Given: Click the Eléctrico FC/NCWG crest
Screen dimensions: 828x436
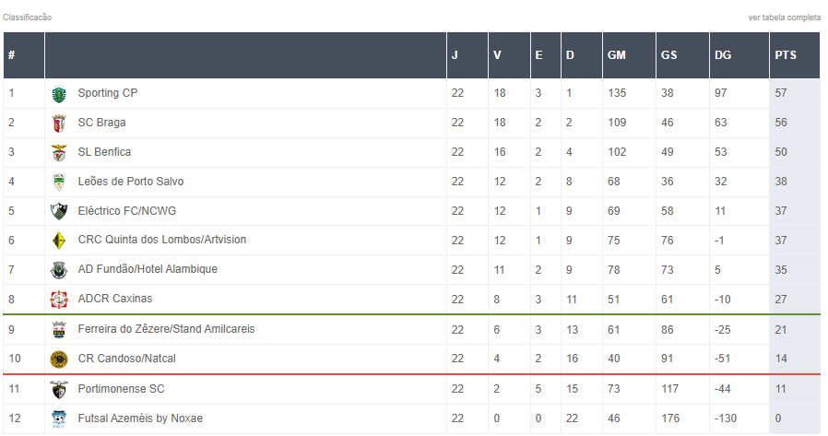Looking at the screenshot, I should pos(59,212).
